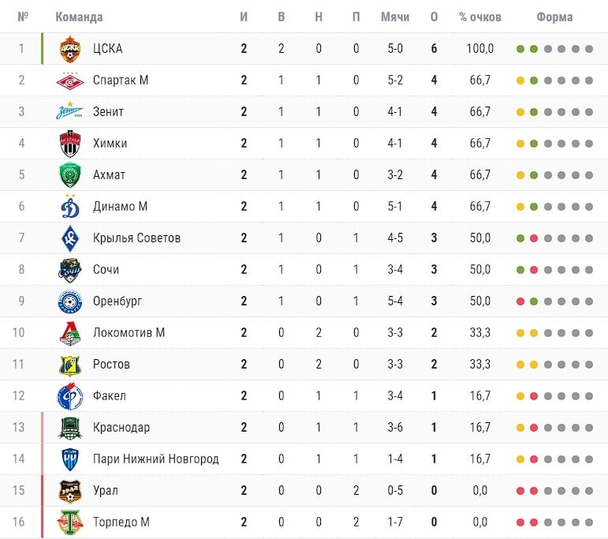Select the Крылья Советов diamond emblem
This screenshot has width=608, height=539.
click(70, 238)
